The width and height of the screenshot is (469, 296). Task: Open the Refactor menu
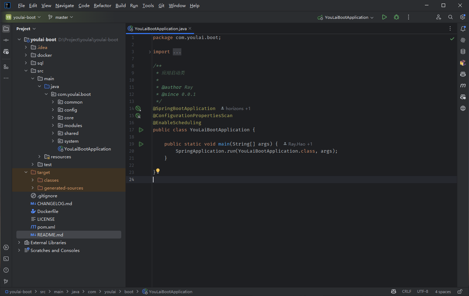click(102, 6)
